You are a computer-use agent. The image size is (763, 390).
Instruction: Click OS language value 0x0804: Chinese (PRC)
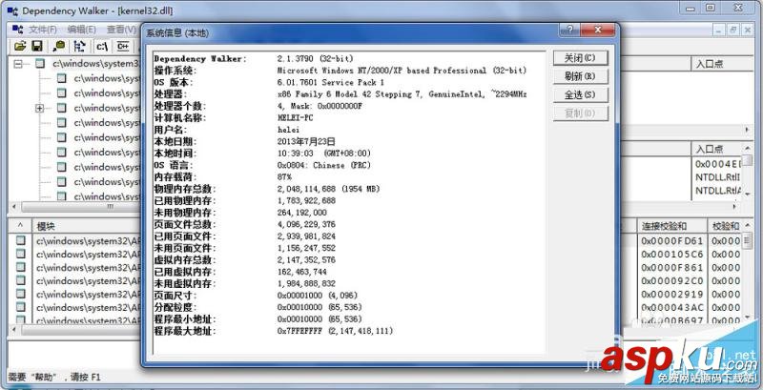click(x=323, y=165)
